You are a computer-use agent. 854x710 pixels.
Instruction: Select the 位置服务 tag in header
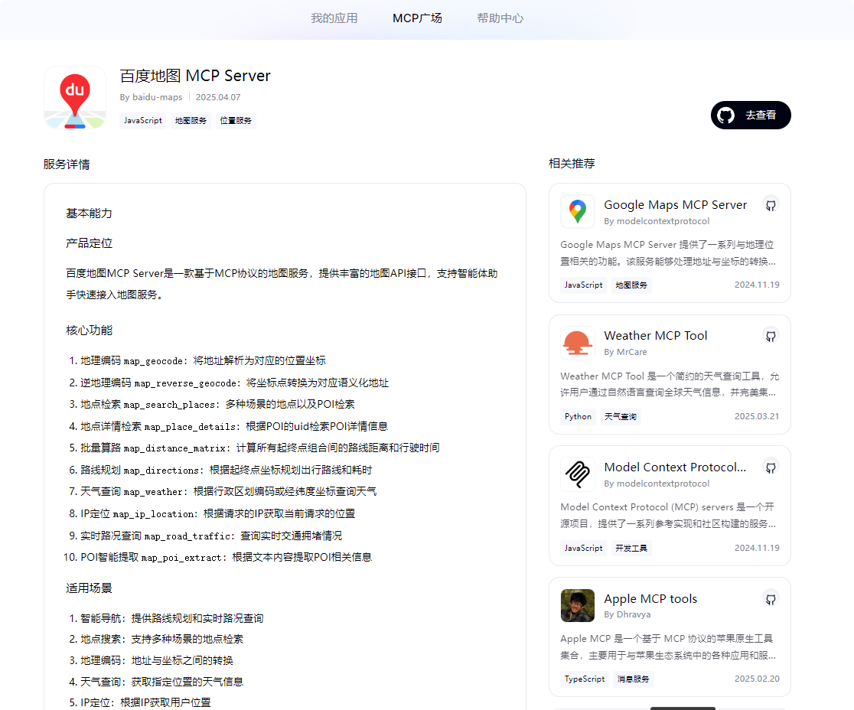coord(236,121)
